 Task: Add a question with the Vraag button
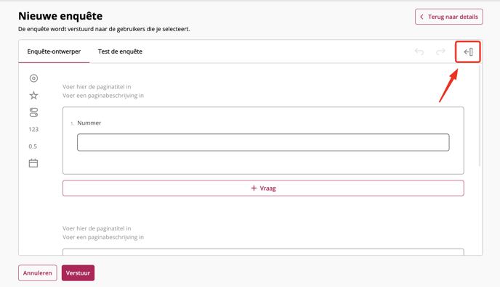pyautogui.click(x=263, y=188)
